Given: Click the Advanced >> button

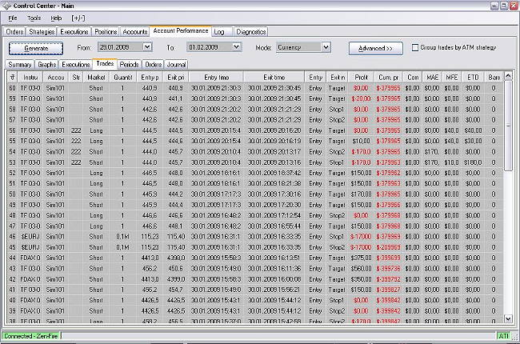Looking at the screenshot, I should pos(375,48).
